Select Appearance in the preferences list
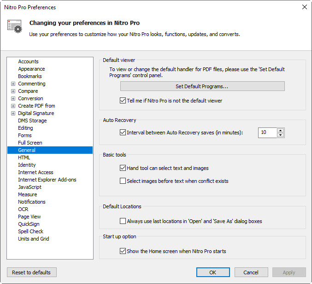This screenshot has height=284, width=312. (31, 69)
